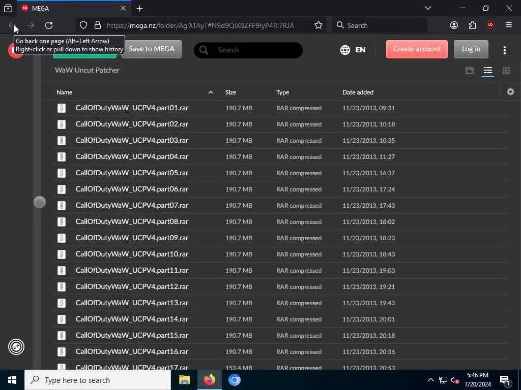Image resolution: width=521 pixels, height=390 pixels.
Task: Click the Windows taskbar search box
Action: [x=98, y=380]
